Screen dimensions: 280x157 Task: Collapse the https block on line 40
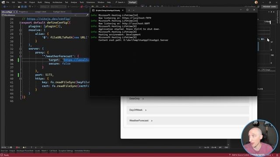point(21,78)
